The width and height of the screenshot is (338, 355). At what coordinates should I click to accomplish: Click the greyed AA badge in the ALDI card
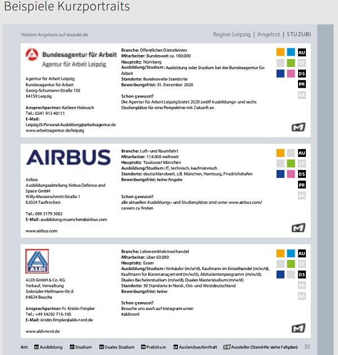[x=302, y=296]
